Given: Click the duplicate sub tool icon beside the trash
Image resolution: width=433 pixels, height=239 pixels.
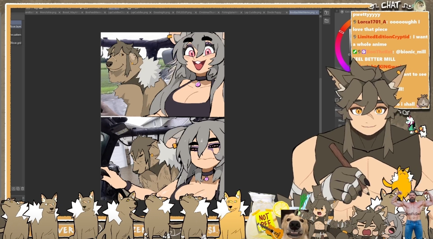Looking at the screenshot, I should tap(18, 188).
